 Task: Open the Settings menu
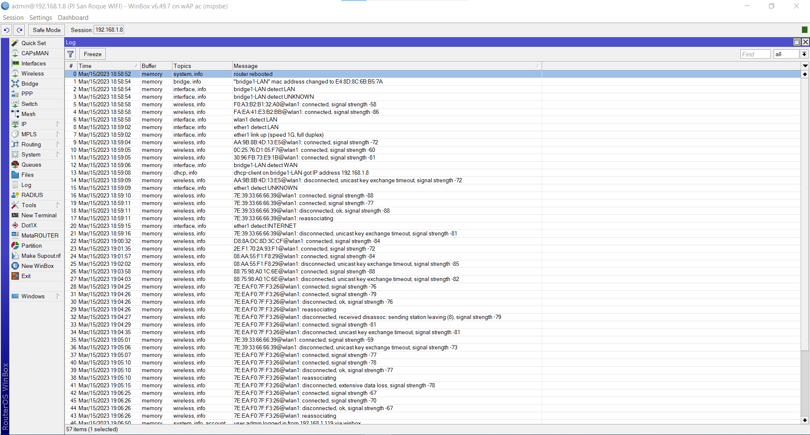(40, 17)
